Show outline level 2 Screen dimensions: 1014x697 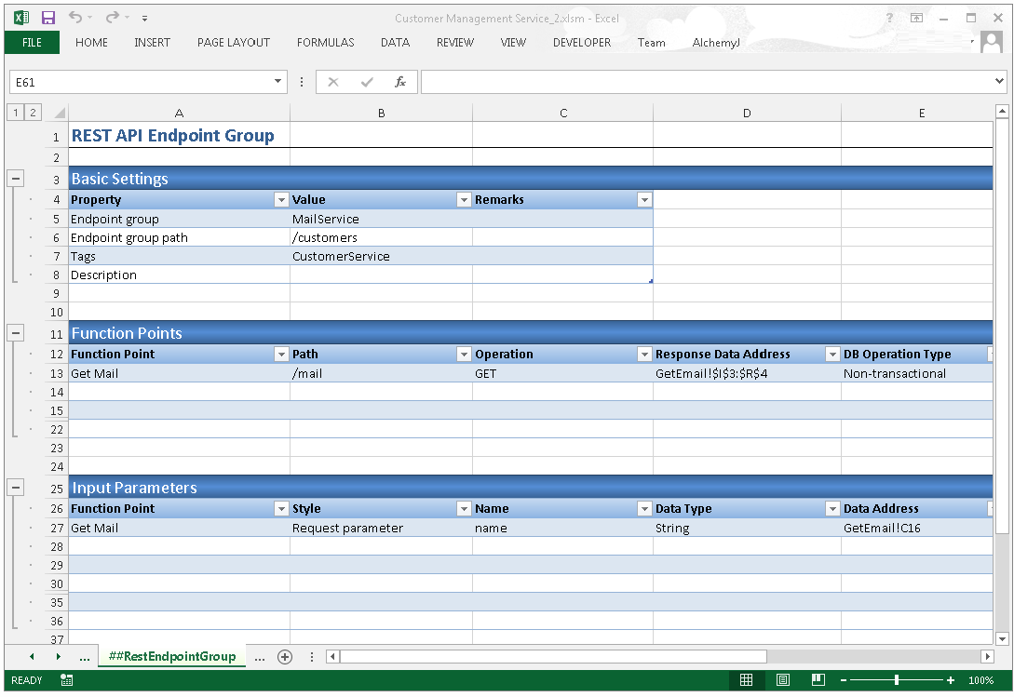click(33, 113)
